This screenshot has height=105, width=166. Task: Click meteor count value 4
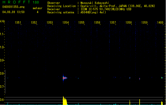(x=37, y=12)
